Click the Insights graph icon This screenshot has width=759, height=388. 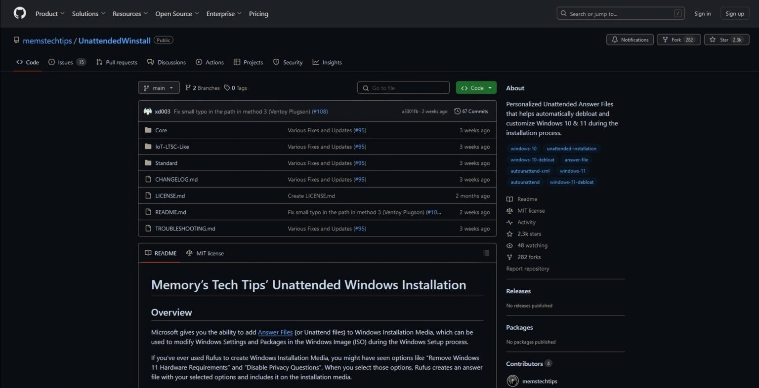coord(316,62)
